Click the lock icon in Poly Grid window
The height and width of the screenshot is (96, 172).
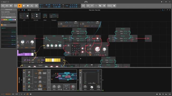coord(22,10)
